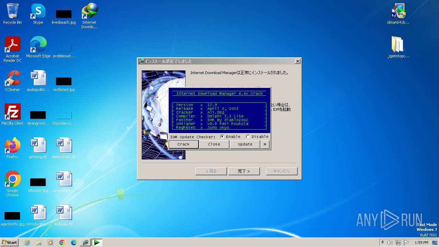Viewport: 439px width, 247px height.
Task: Select the methodsinc.rtf document
Action: [x=64, y=148]
